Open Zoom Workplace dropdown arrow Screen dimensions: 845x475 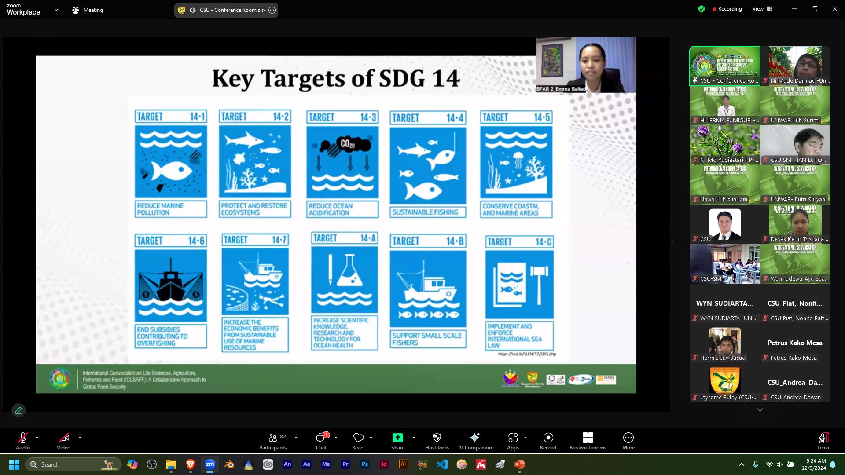coord(56,10)
